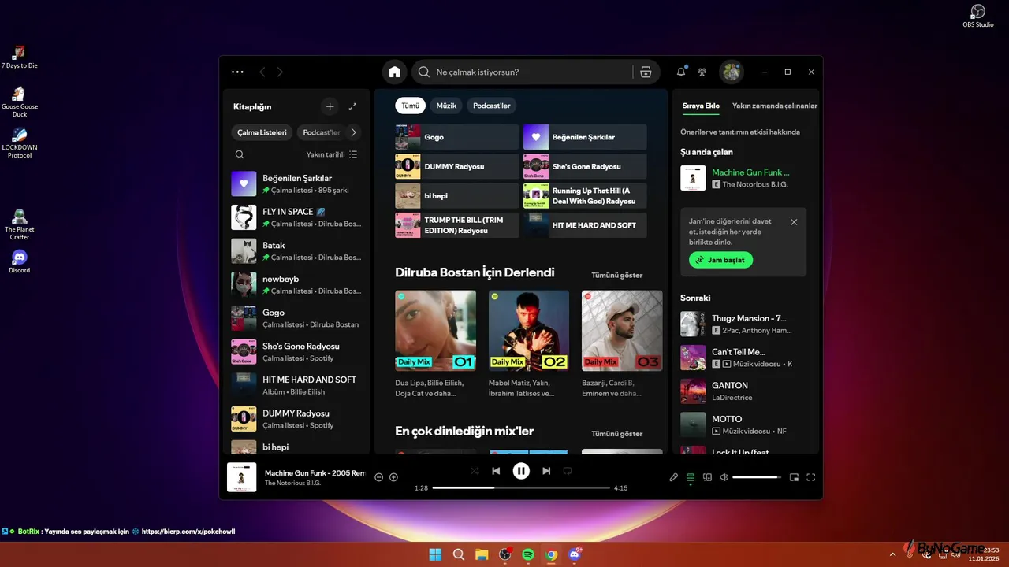Search in library magnifier icon
The width and height of the screenshot is (1009, 567).
pyautogui.click(x=240, y=154)
